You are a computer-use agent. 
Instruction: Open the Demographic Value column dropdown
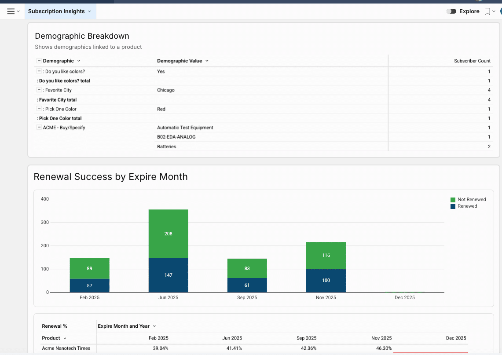(207, 61)
